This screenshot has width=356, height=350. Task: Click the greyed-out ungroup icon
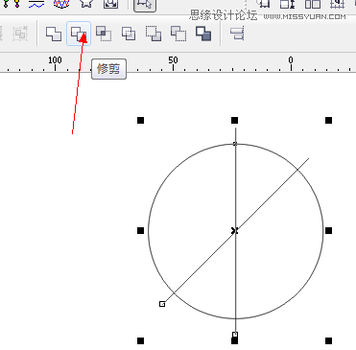pyautogui.click(x=20, y=34)
